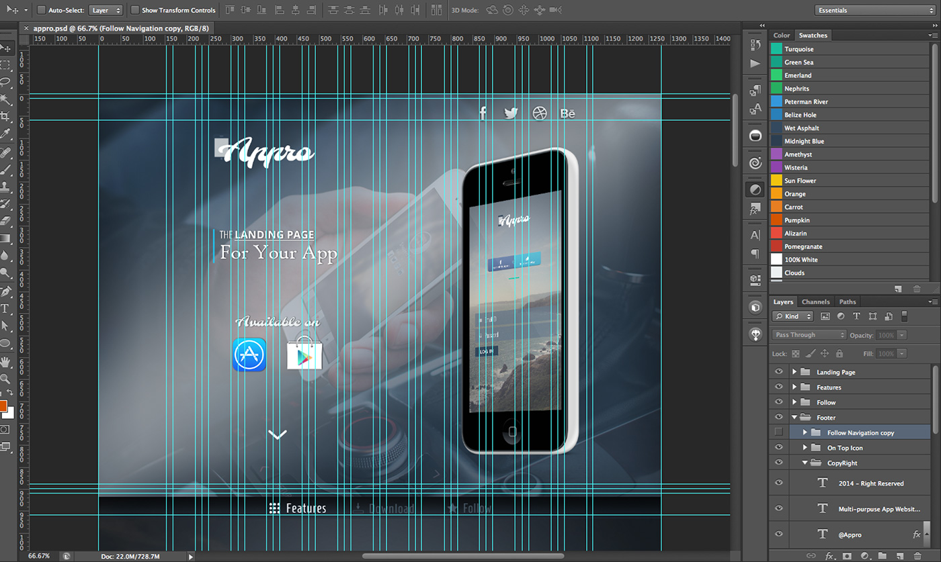Create a new group with folder icon
Image resolution: width=941 pixels, height=562 pixels.
click(882, 556)
